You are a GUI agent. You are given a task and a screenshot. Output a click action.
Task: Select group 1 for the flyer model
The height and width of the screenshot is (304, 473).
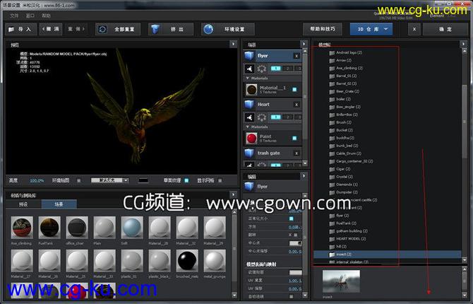(276, 69)
